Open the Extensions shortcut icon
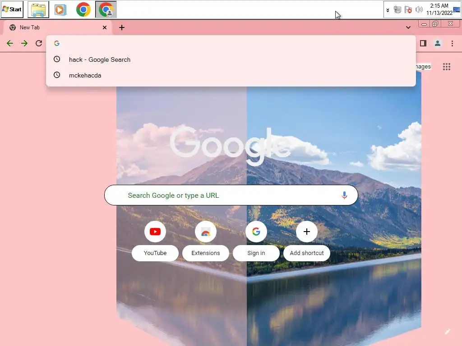This screenshot has width=462, height=346. pos(206,232)
